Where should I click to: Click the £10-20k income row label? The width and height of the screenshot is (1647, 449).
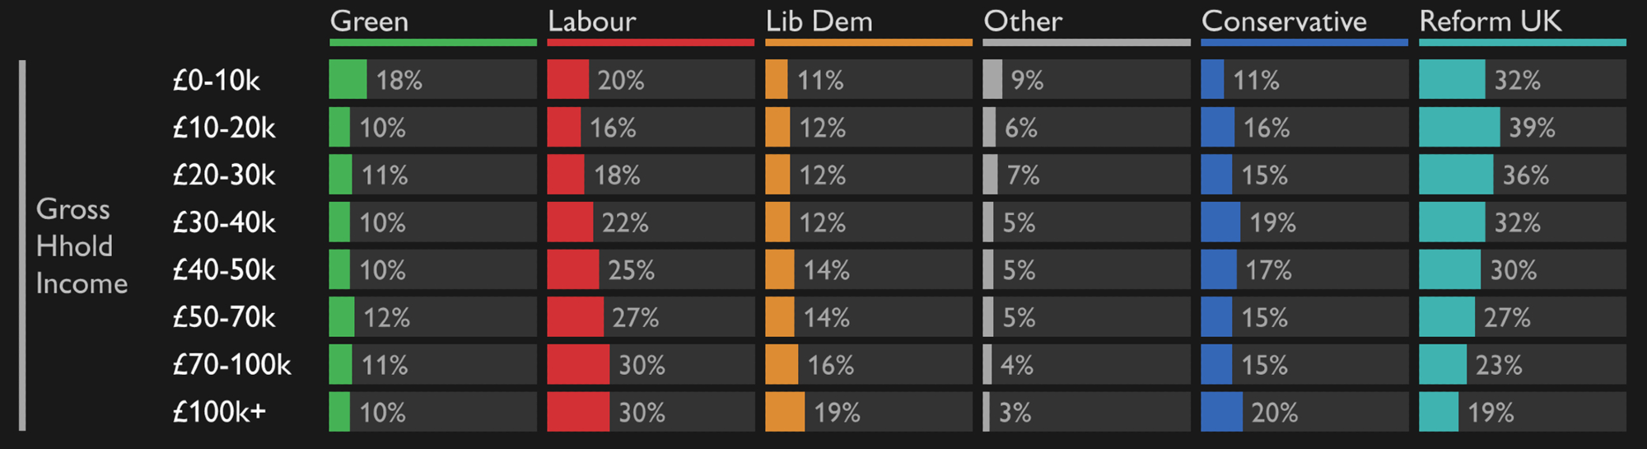(x=223, y=128)
